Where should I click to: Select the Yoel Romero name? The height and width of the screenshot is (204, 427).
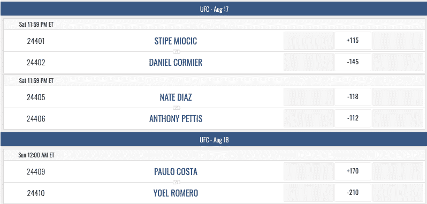point(176,193)
